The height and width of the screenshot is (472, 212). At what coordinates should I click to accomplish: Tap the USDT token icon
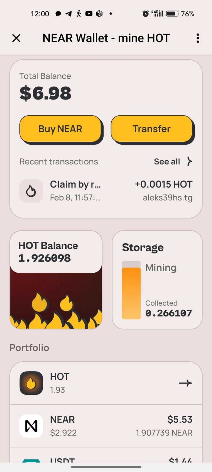coord(31,461)
